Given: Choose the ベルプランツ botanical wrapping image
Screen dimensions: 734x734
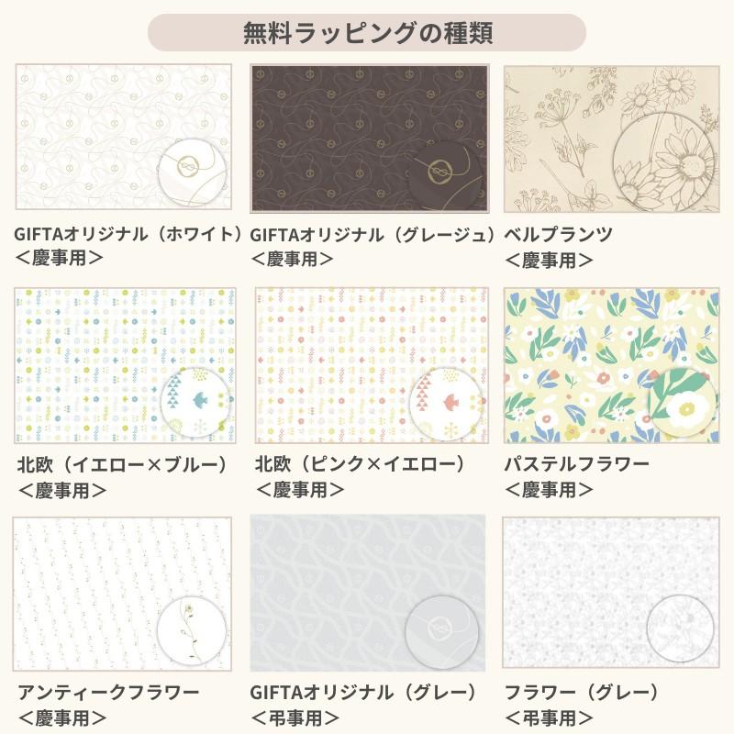Looking at the screenshot, I should (x=612, y=139).
